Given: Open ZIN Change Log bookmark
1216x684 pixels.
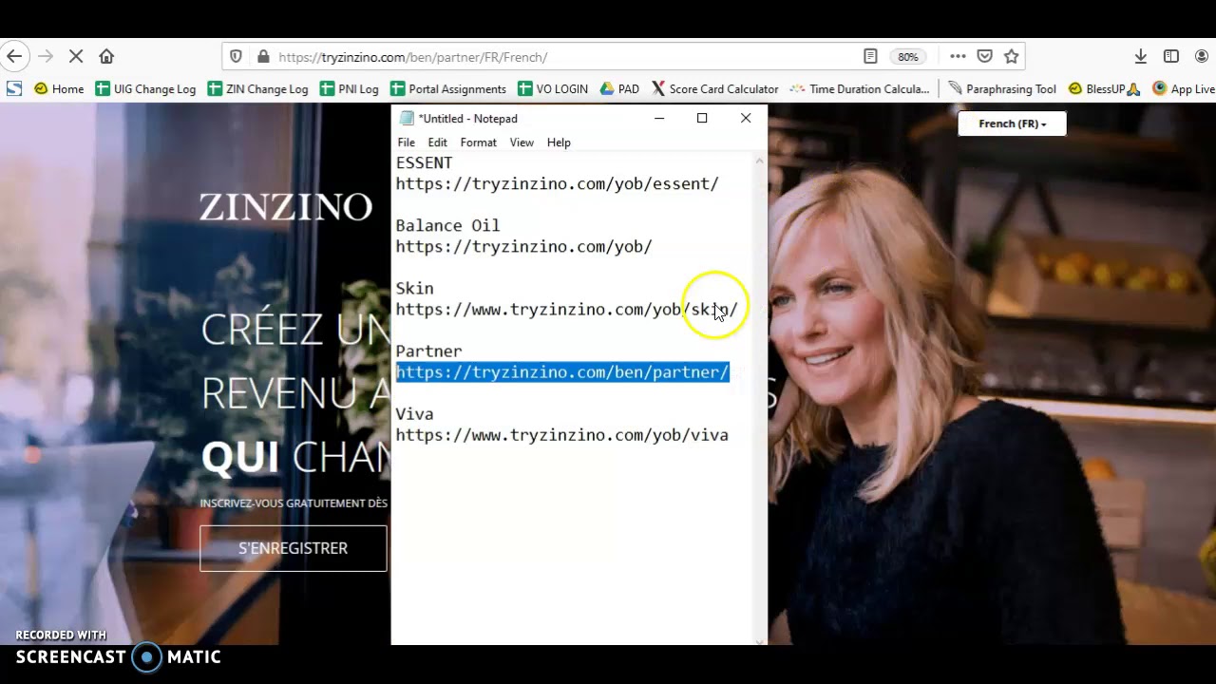Looking at the screenshot, I should (x=257, y=89).
